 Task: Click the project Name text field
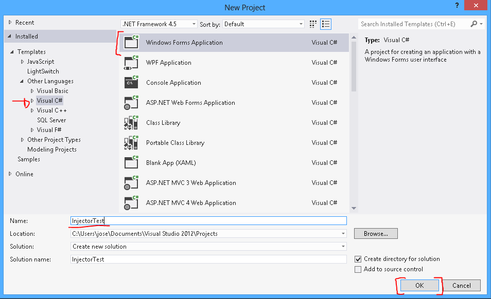click(x=208, y=221)
